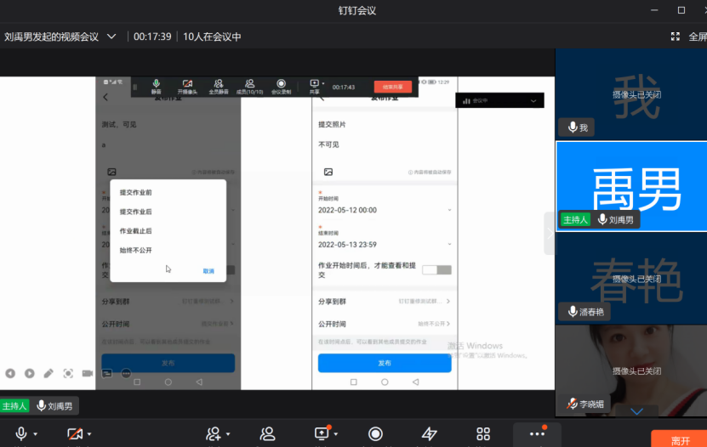Open 分享到群 row in right phone
The image size is (707, 447).
coord(385,301)
